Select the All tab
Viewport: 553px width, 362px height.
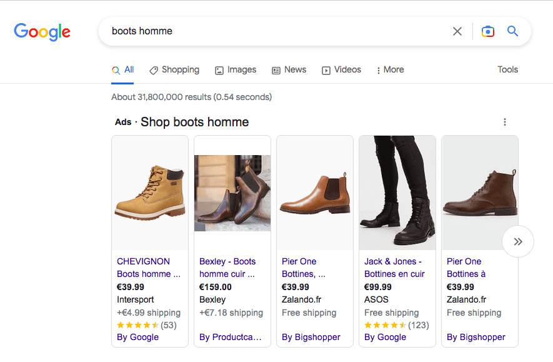(x=122, y=70)
